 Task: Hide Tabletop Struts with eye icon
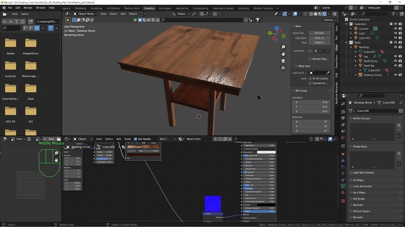click(395, 75)
